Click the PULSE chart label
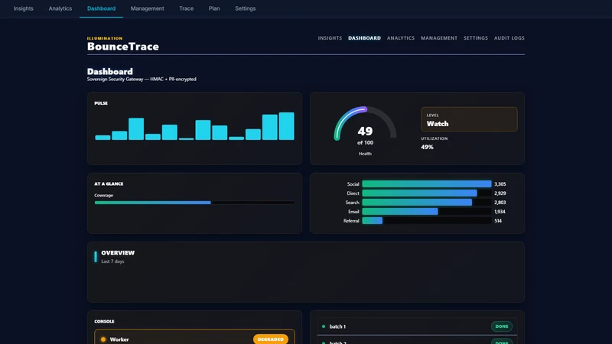The width and height of the screenshot is (612, 344). pos(101,103)
